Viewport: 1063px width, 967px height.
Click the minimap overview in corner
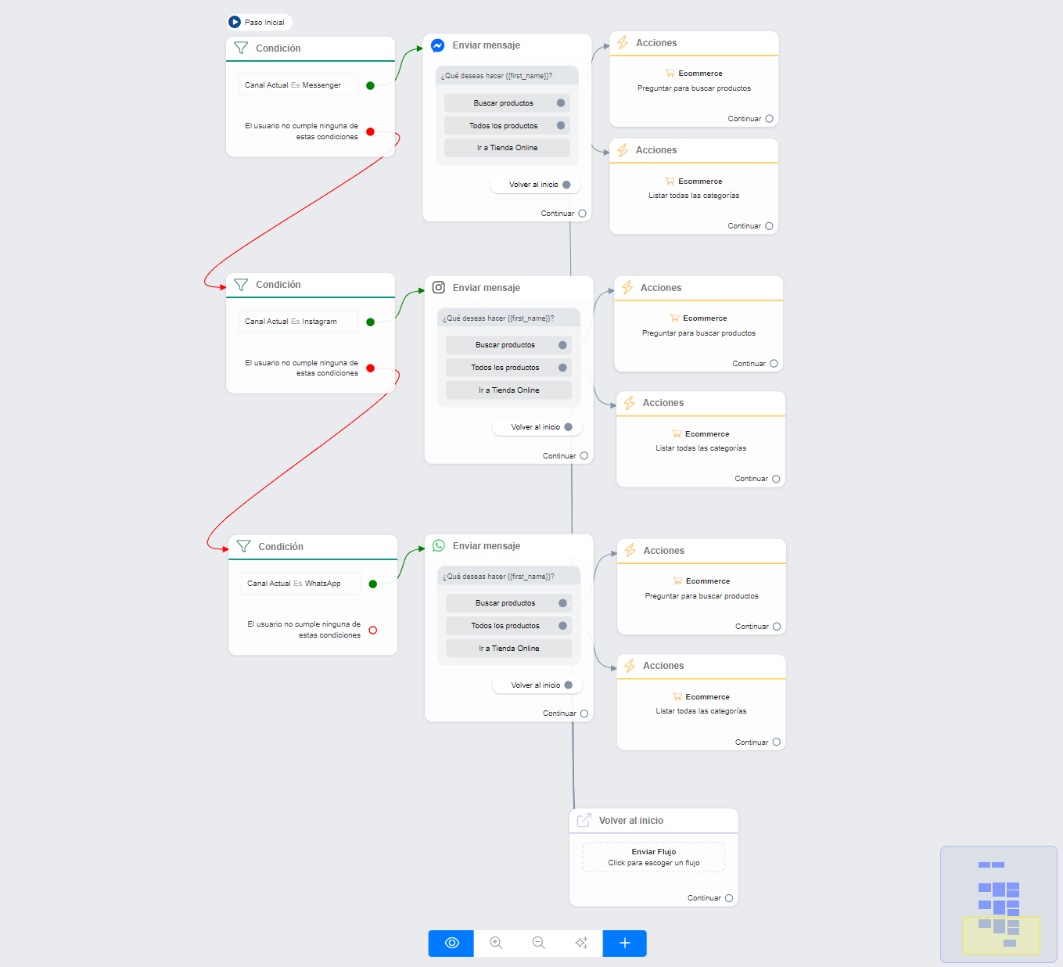pos(998,904)
